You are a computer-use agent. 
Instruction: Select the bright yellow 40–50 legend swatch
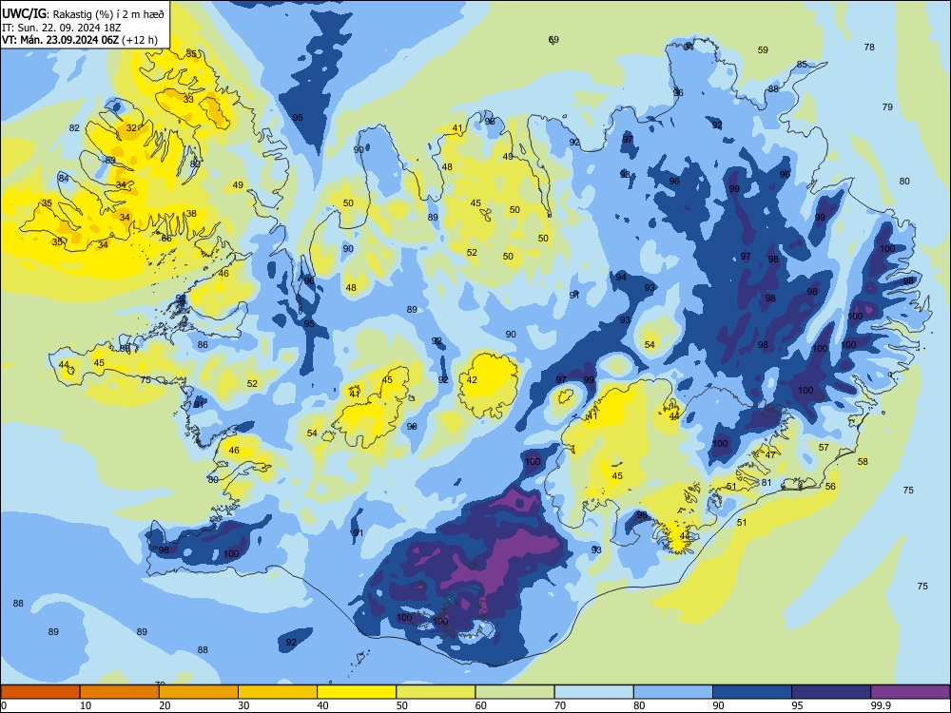coord(357,692)
